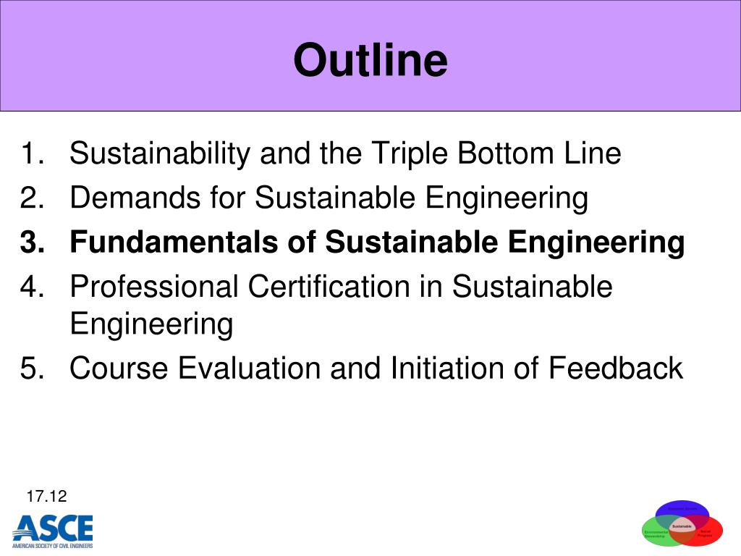Click list number '4.'
The height and width of the screenshot is (556, 741).
coord(32,287)
